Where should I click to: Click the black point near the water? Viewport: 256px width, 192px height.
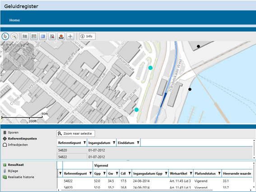pos(190,89)
